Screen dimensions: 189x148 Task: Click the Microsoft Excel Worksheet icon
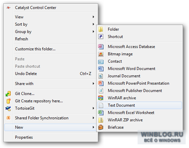[101, 113]
